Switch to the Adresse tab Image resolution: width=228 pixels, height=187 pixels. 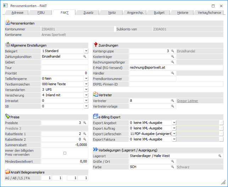click(x=18, y=12)
